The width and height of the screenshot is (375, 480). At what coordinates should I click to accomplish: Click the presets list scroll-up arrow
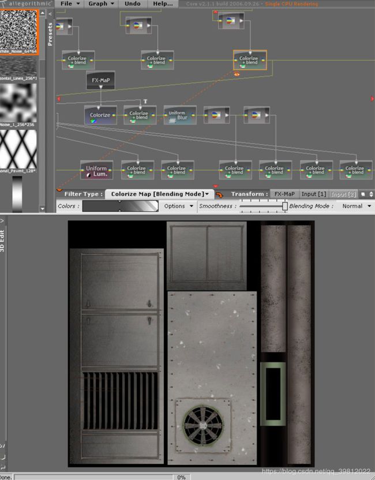42,13
